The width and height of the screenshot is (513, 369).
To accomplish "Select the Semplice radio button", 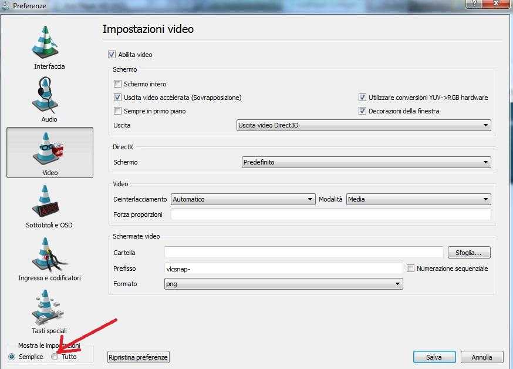I will pyautogui.click(x=12, y=357).
